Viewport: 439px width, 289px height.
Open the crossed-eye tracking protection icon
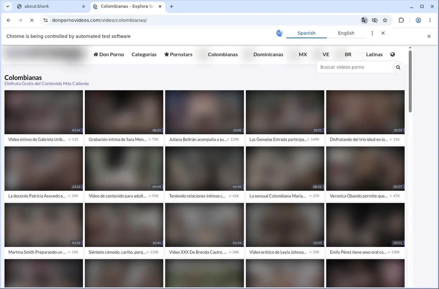(374, 20)
